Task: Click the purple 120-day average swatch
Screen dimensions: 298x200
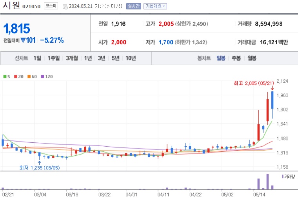Action: (x=42, y=76)
